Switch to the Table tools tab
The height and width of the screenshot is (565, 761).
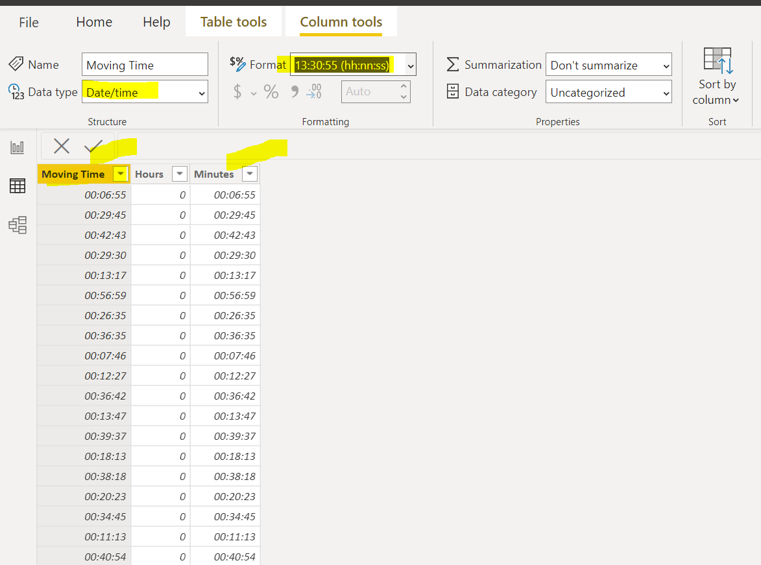tap(234, 22)
